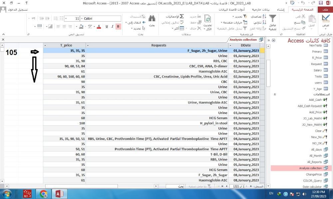The image size is (333, 199).
Task: Click the last record navigation arrow
Action: 222,186
